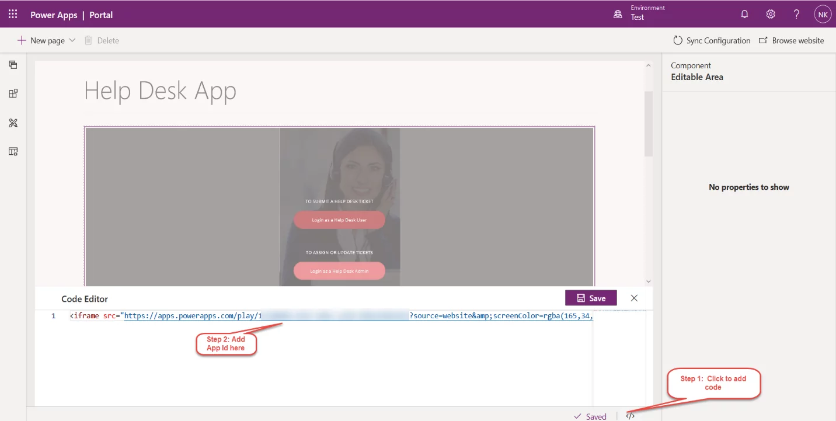Click the Editable Area component label
Image resolution: width=836 pixels, height=421 pixels.
[697, 77]
